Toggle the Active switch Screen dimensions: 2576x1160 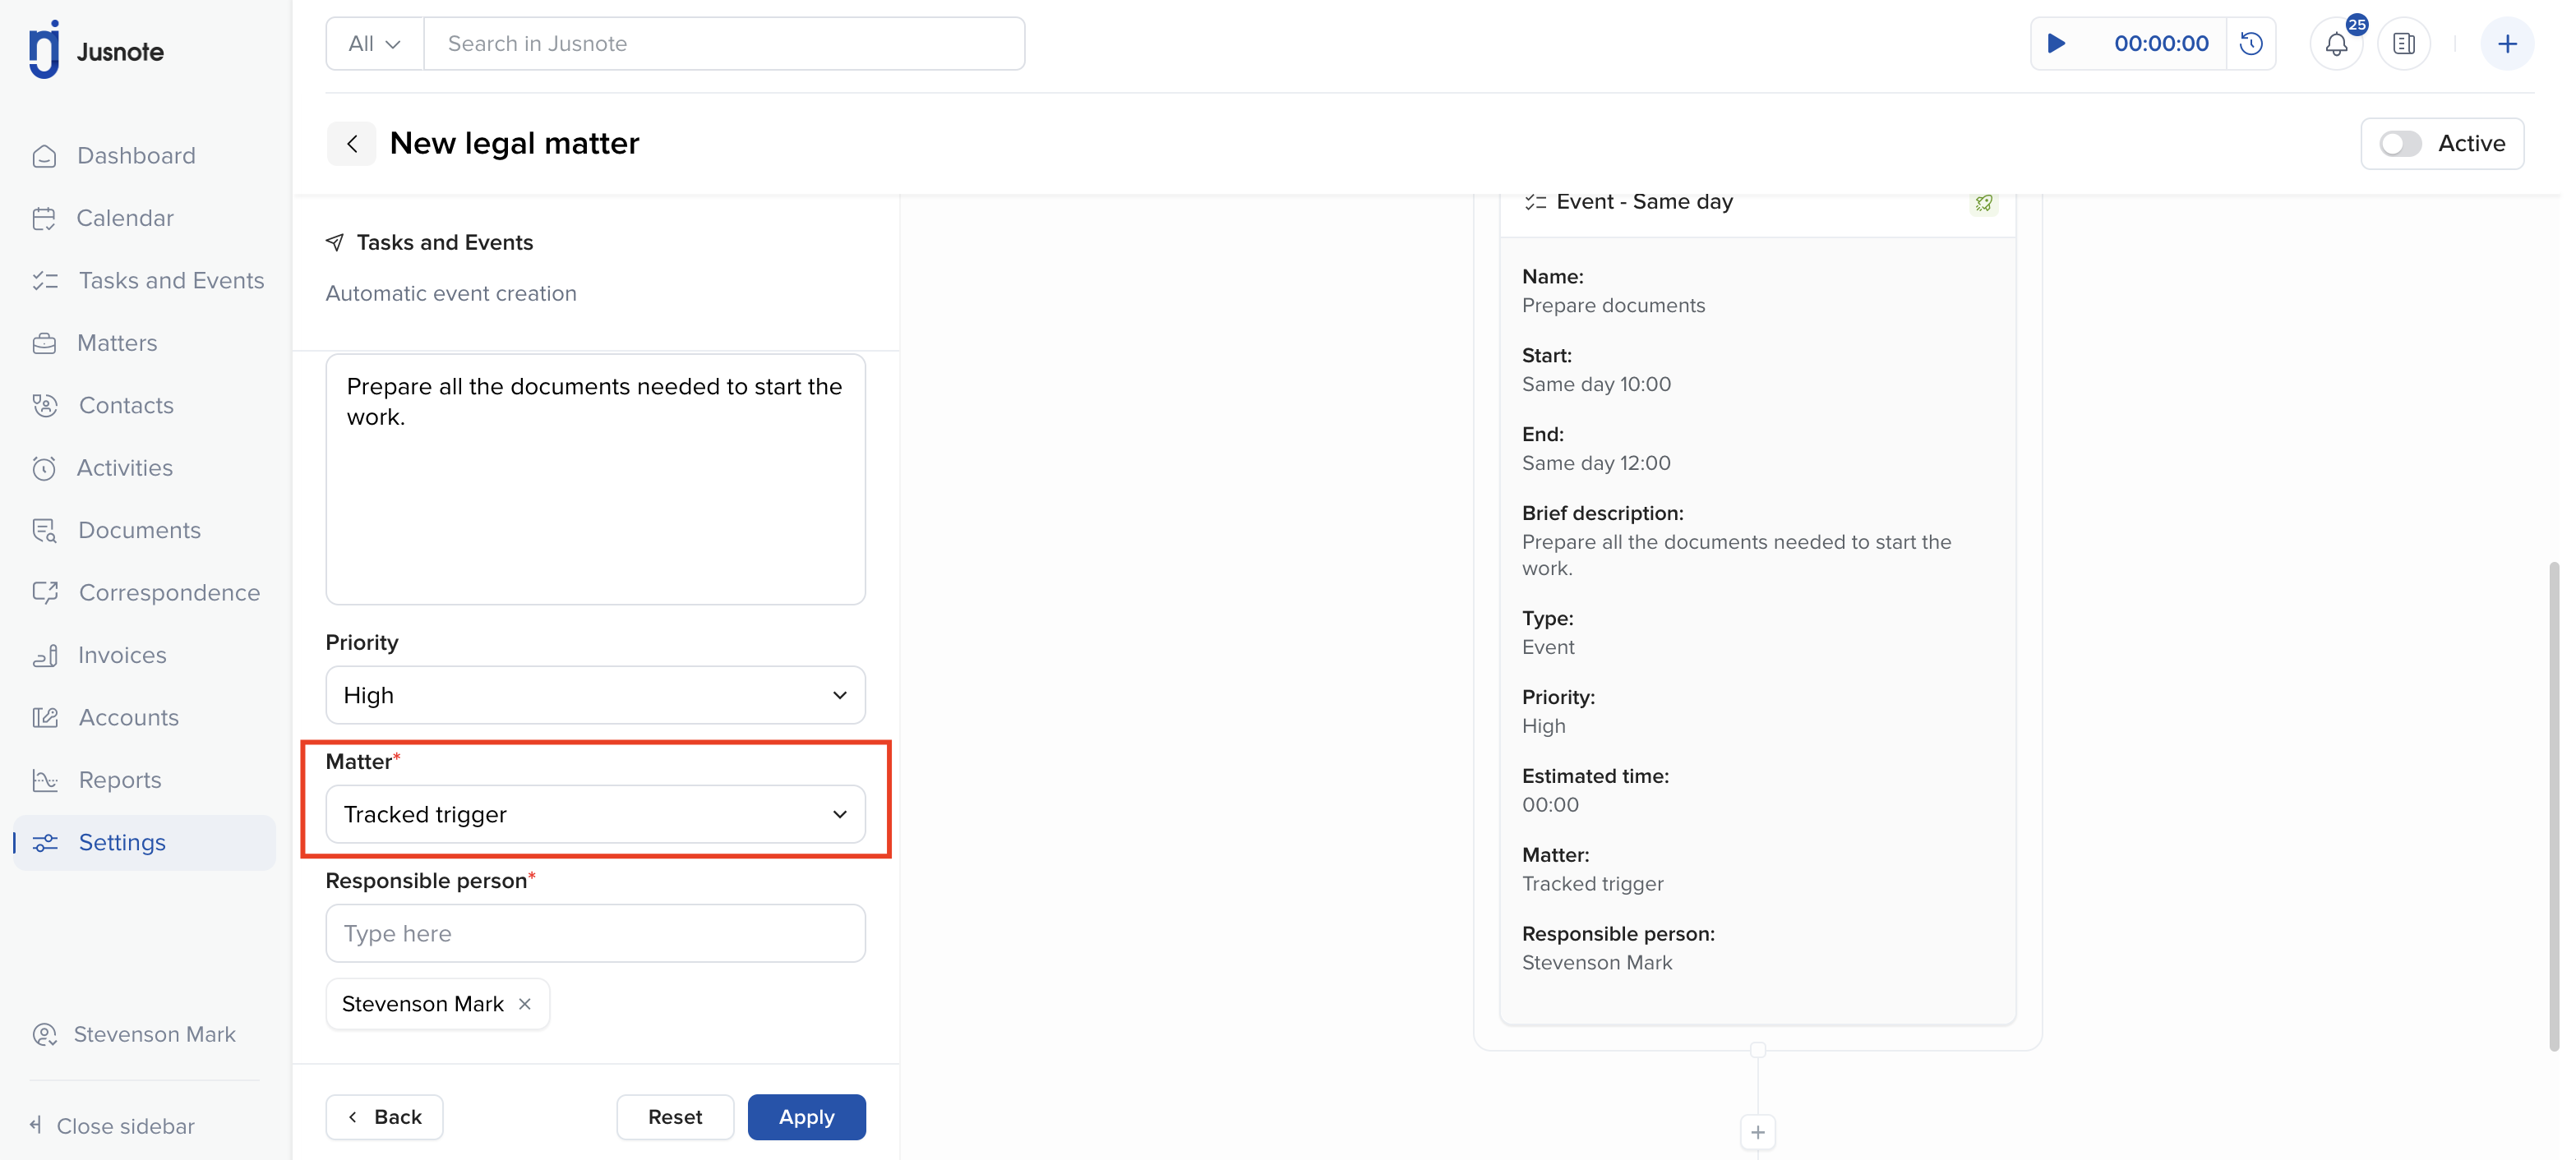click(x=2400, y=144)
